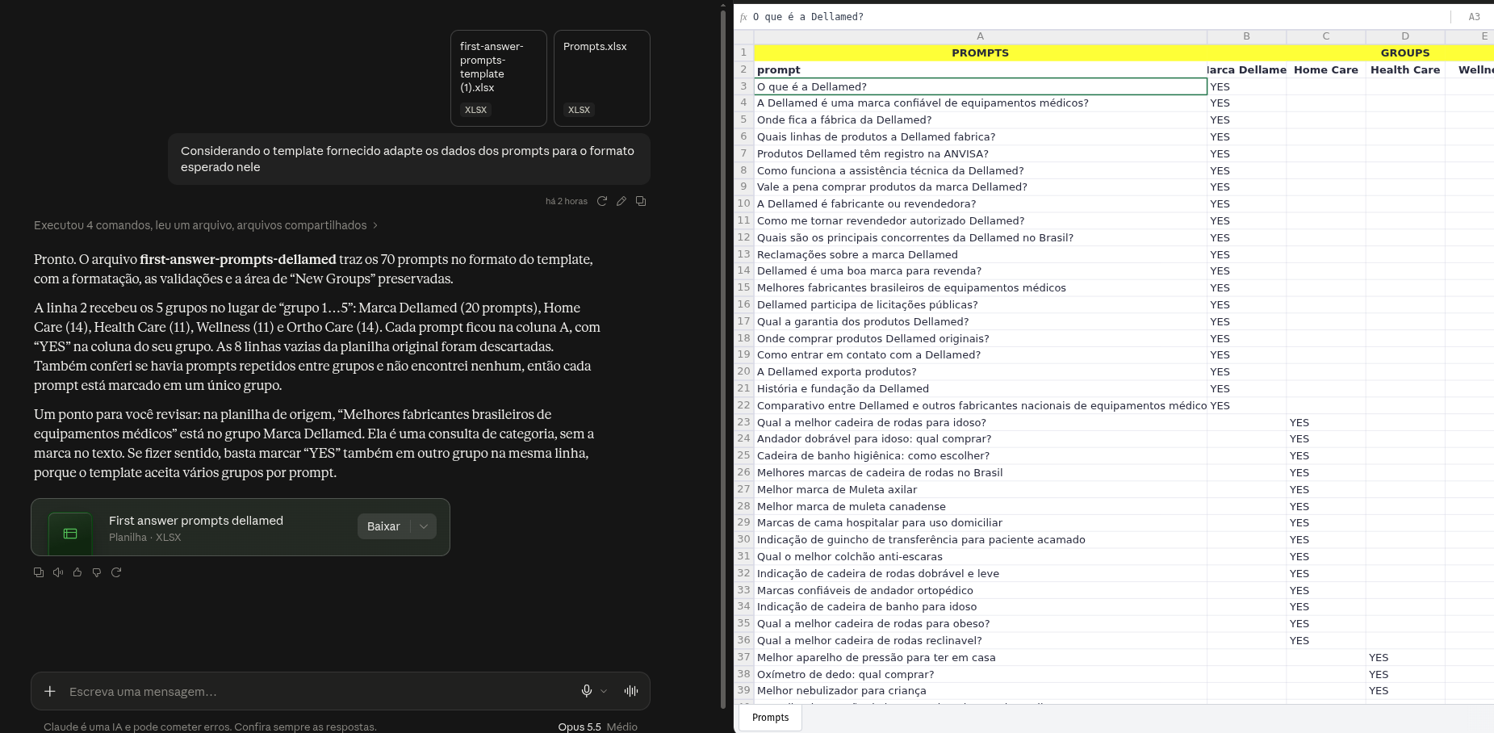Copy user message using icon beside pencil
This screenshot has width=1494, height=733.
641,201
